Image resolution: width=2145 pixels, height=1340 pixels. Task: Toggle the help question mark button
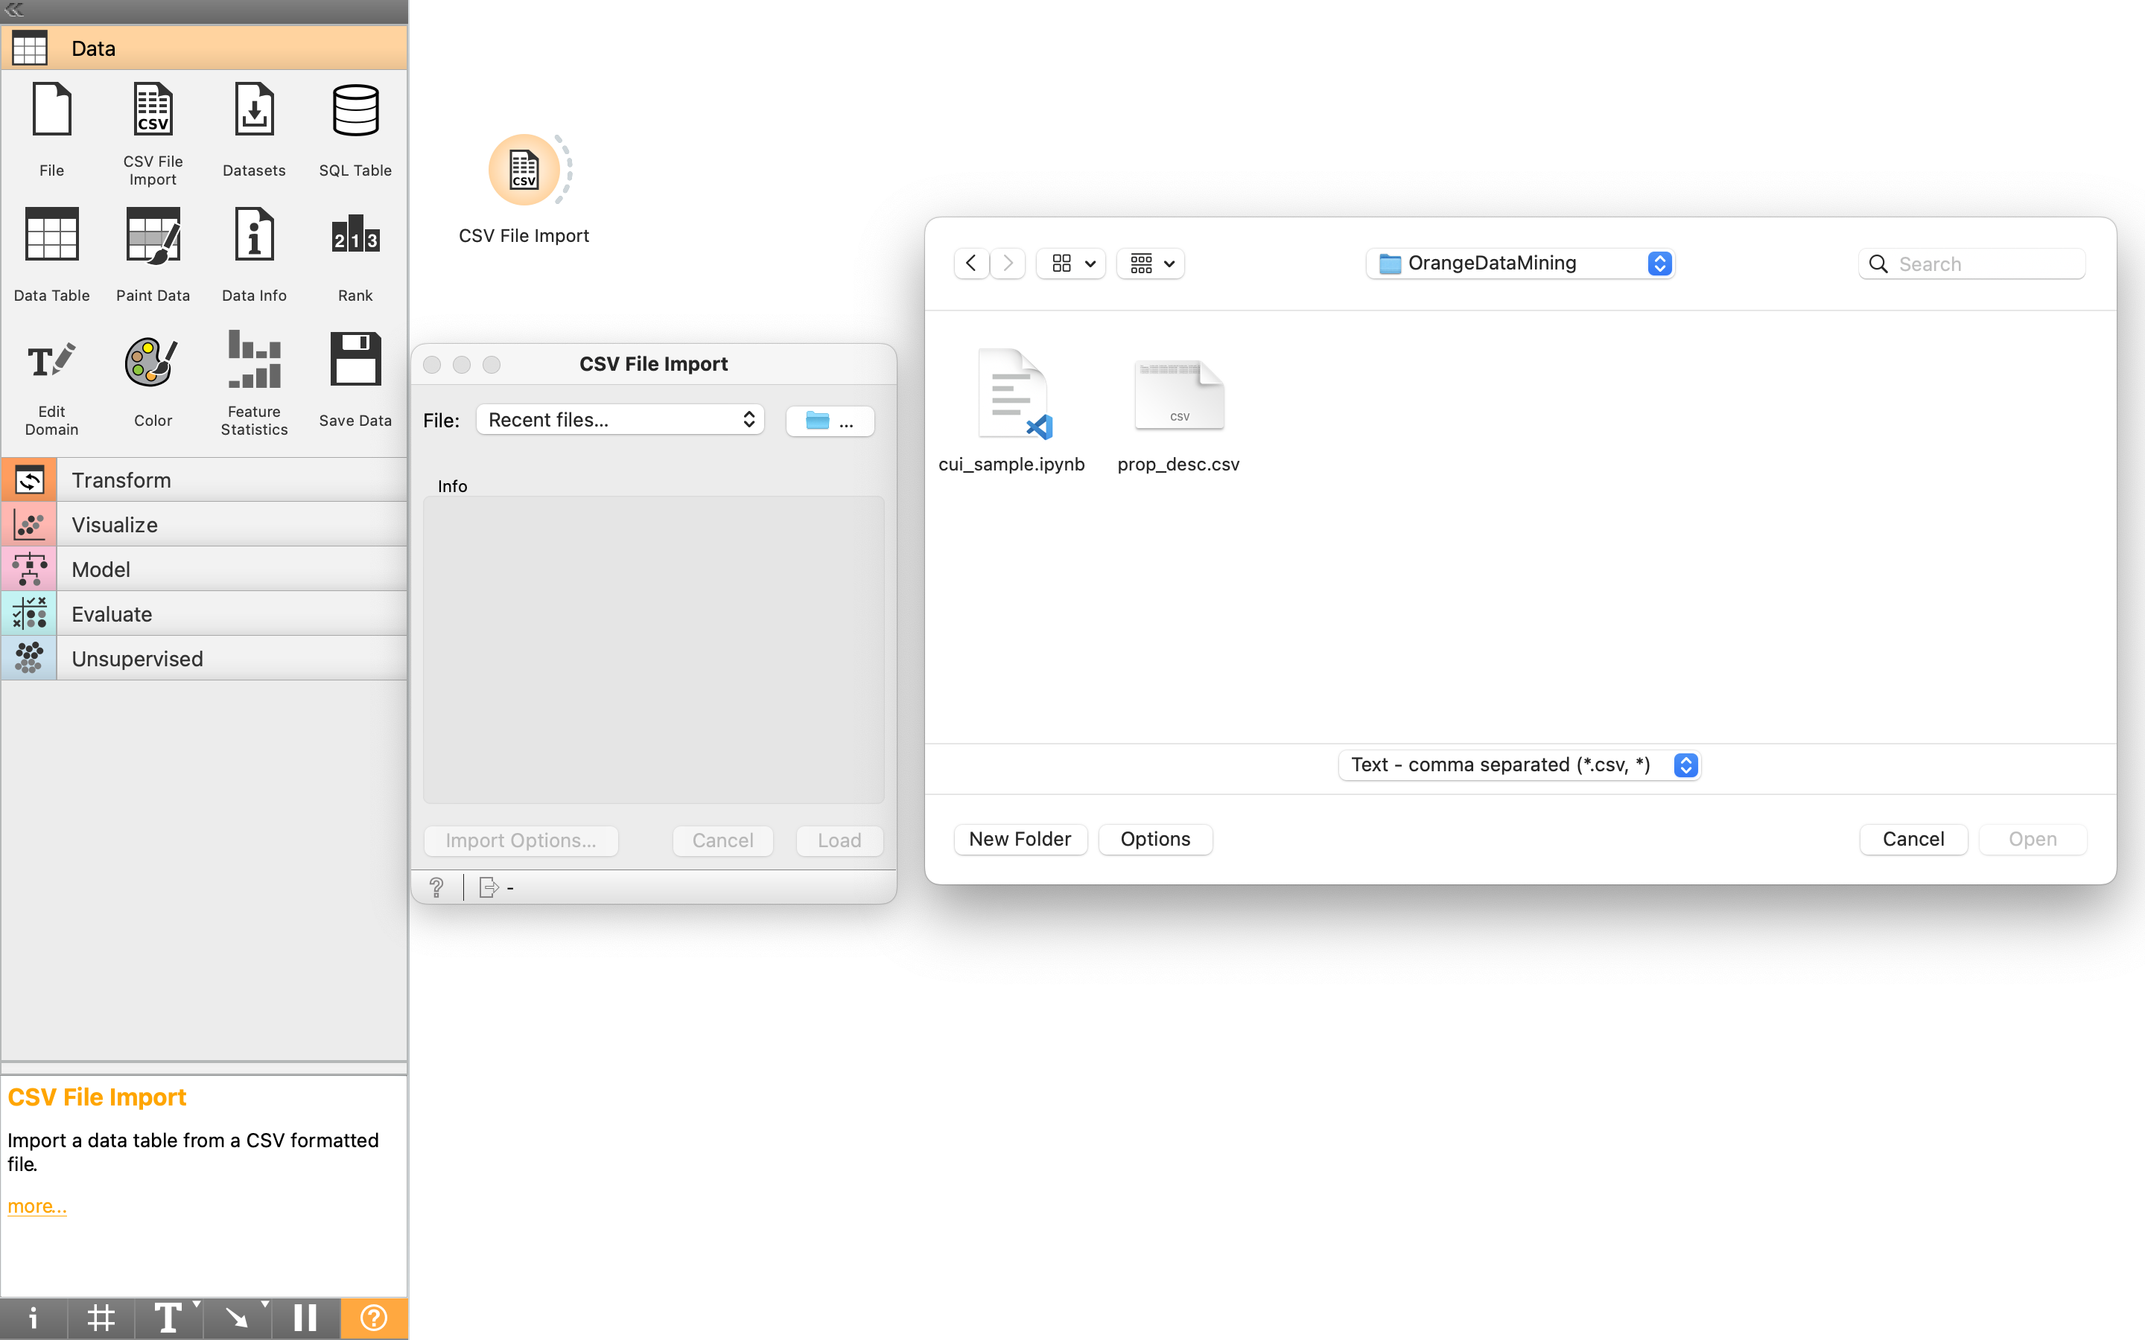click(x=373, y=1318)
